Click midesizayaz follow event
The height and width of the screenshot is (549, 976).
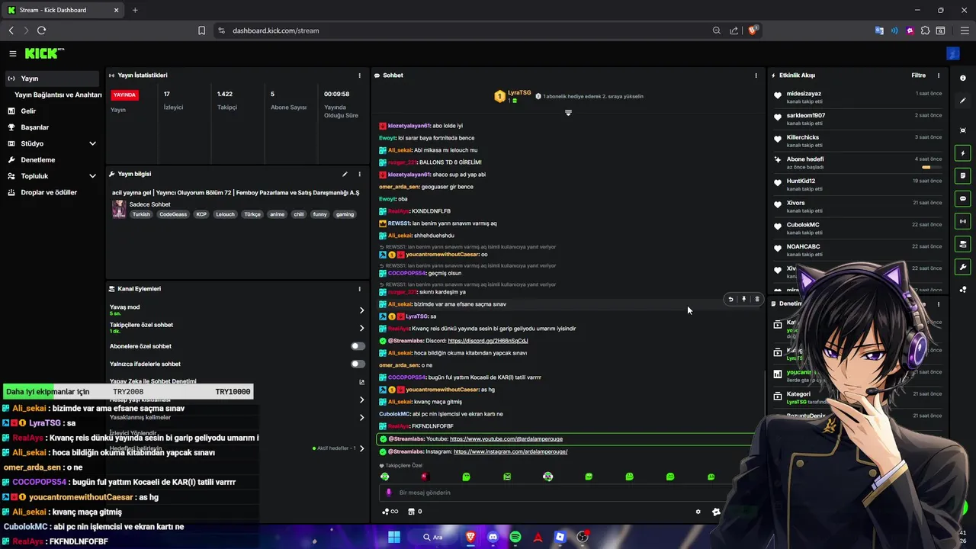click(857, 97)
